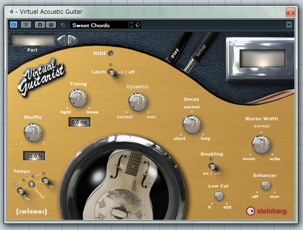This screenshot has width=303, height=230.
Task: Toggle the Latch on/off switch
Action: click(111, 72)
